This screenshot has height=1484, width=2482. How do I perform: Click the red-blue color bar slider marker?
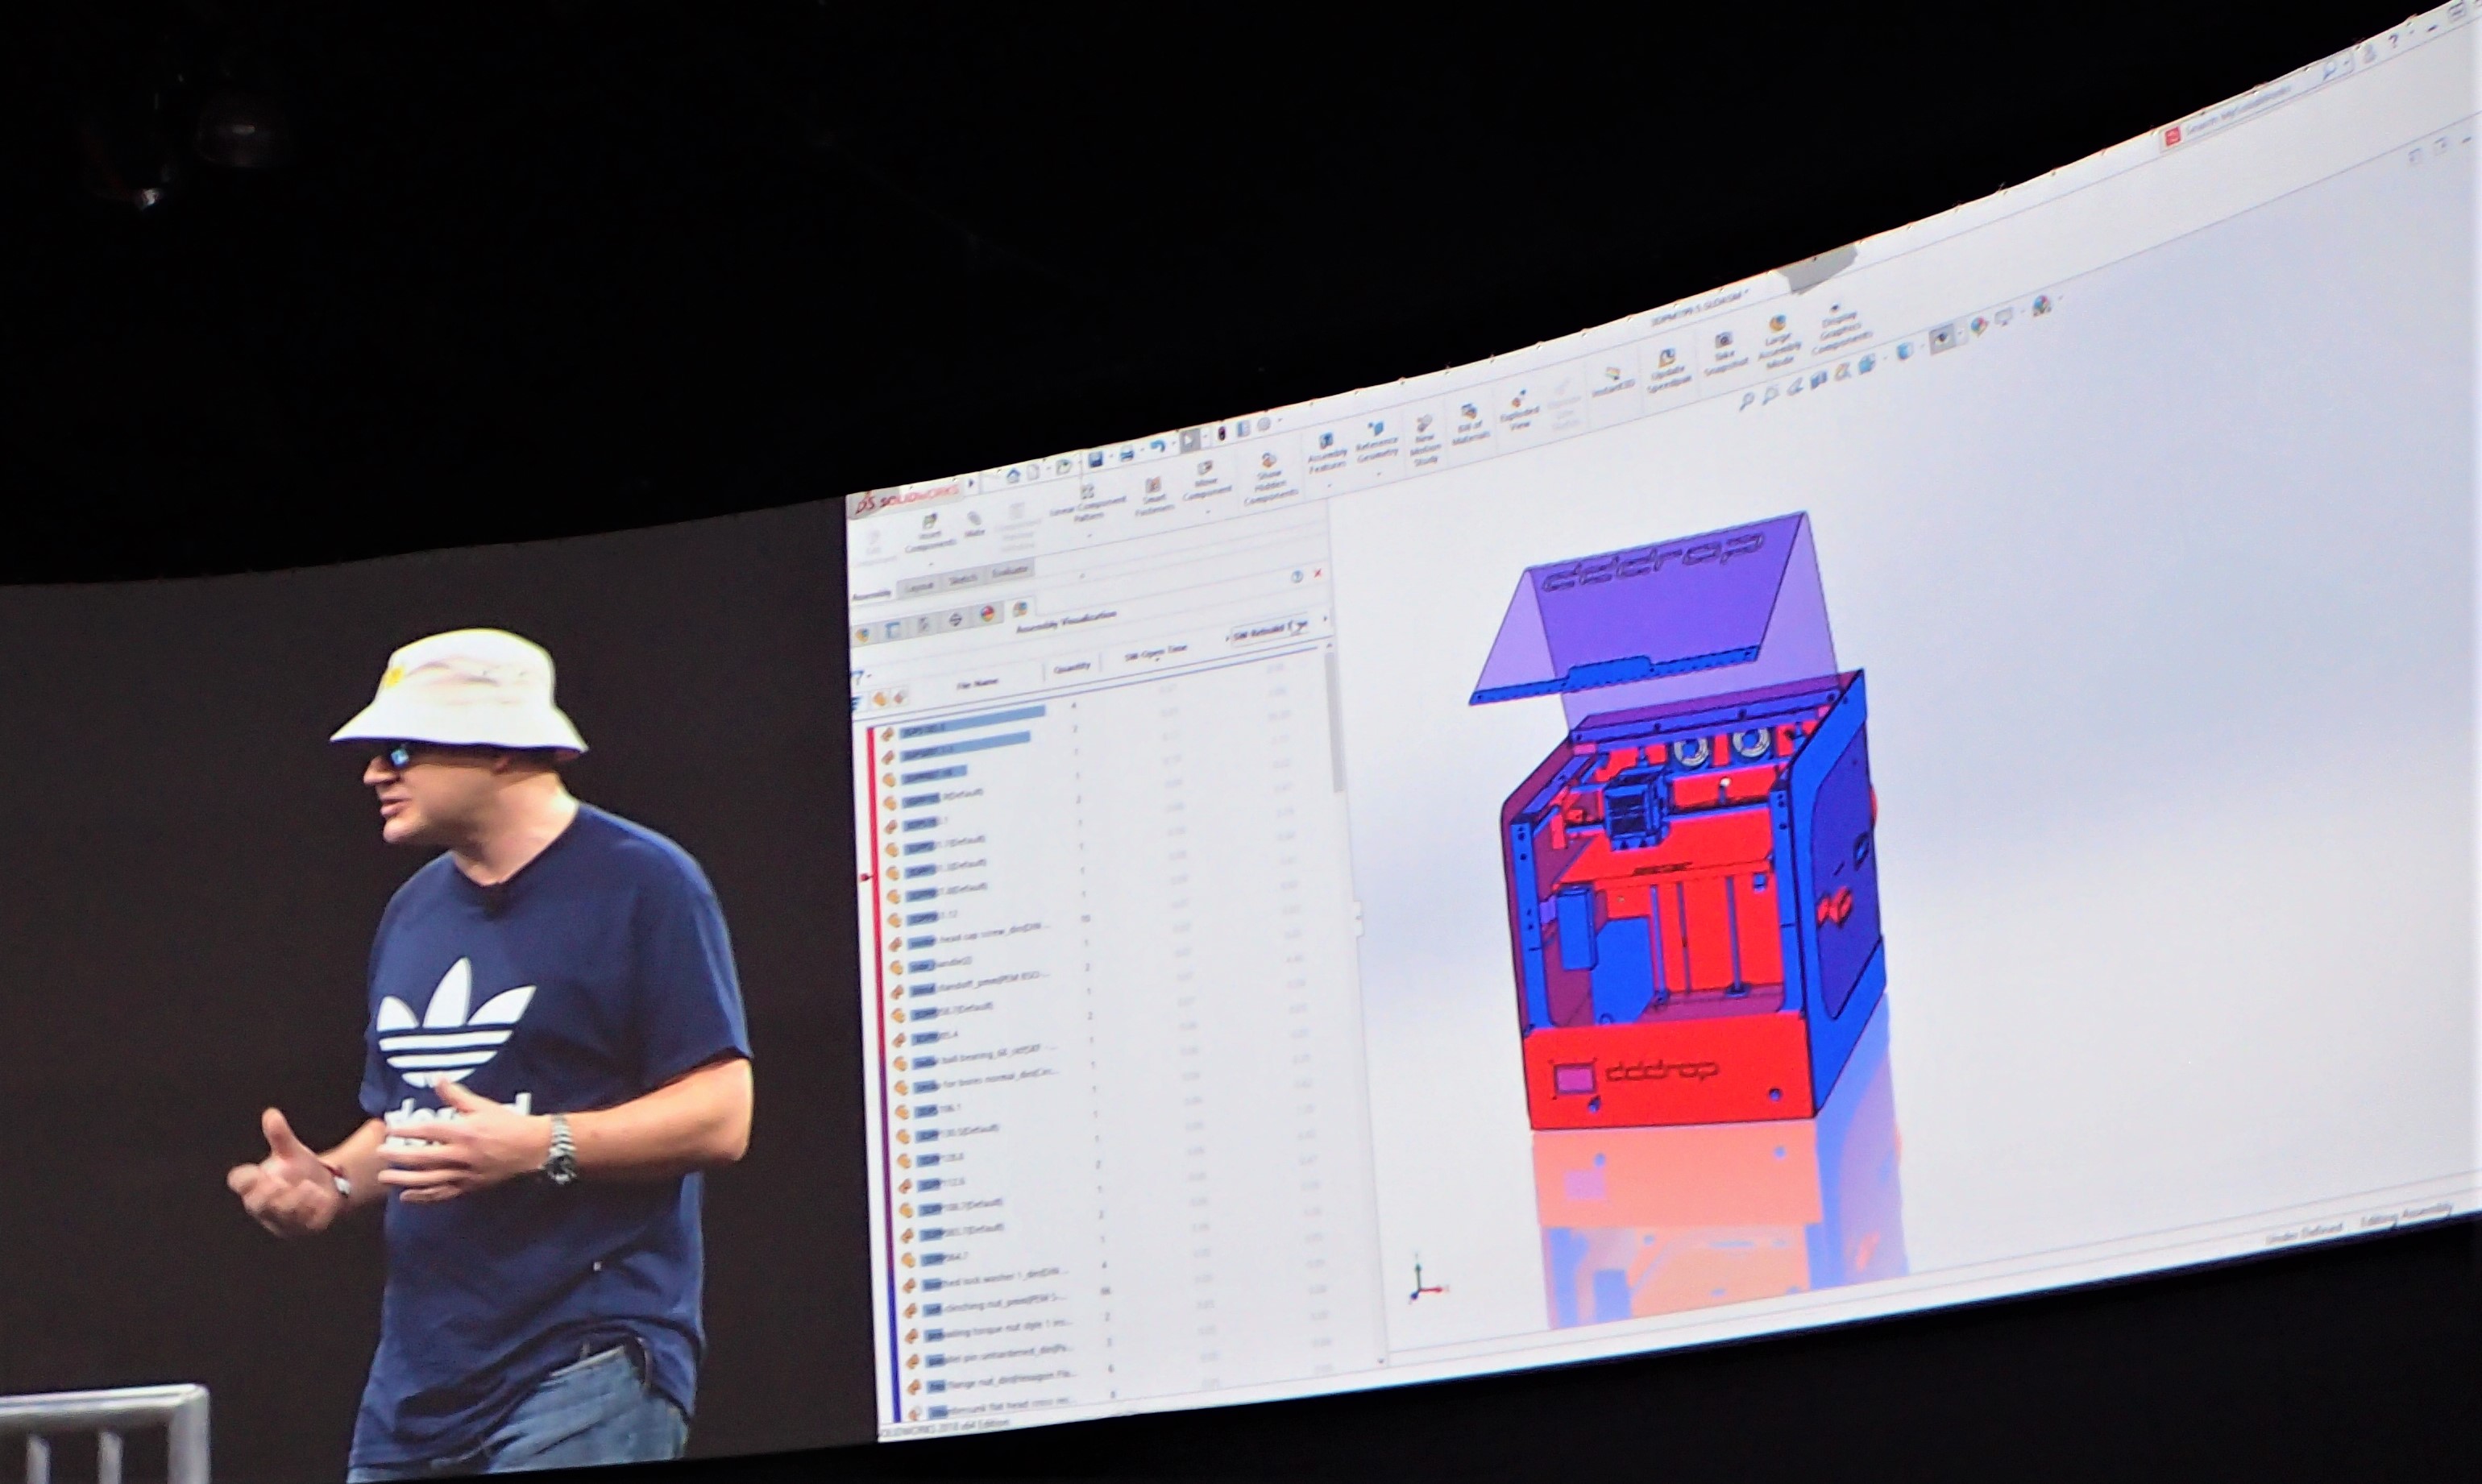(865, 877)
